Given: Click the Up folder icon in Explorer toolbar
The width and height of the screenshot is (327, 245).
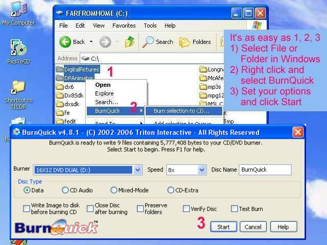Looking at the screenshot, I should point(130,42).
